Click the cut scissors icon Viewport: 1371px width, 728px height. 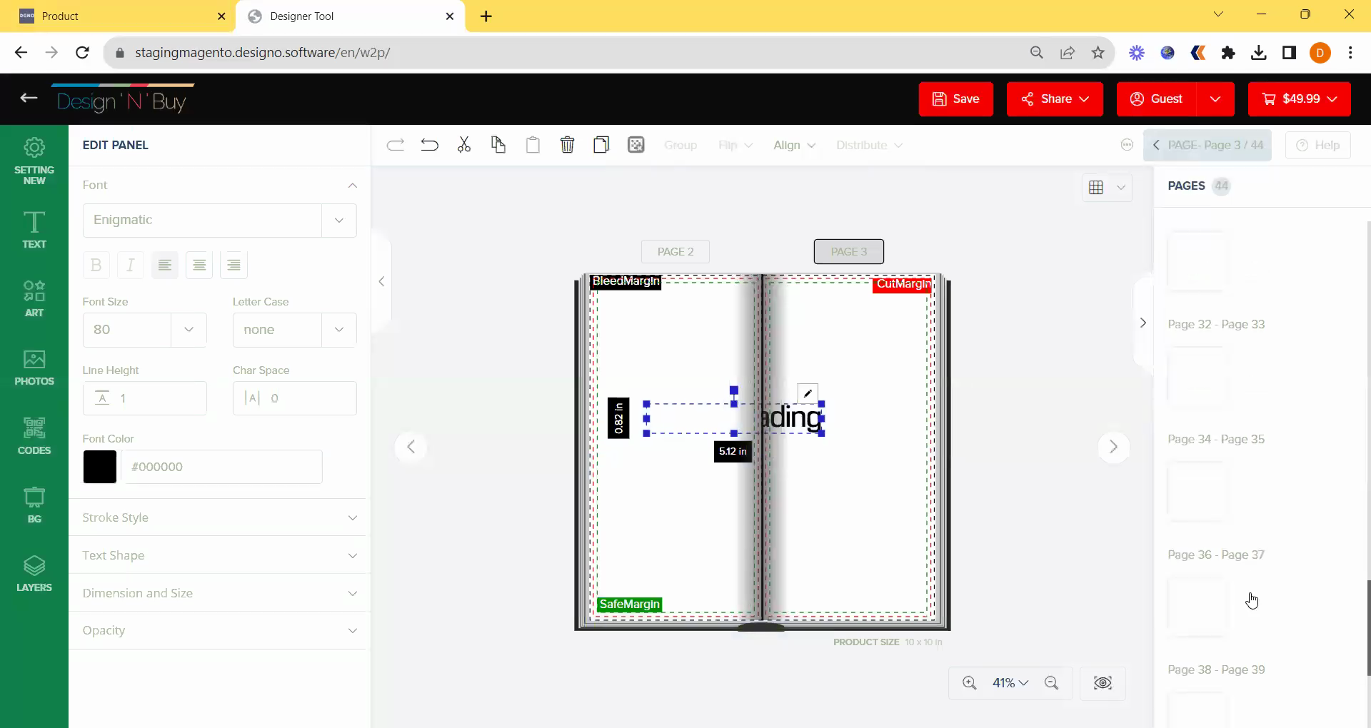464,146
